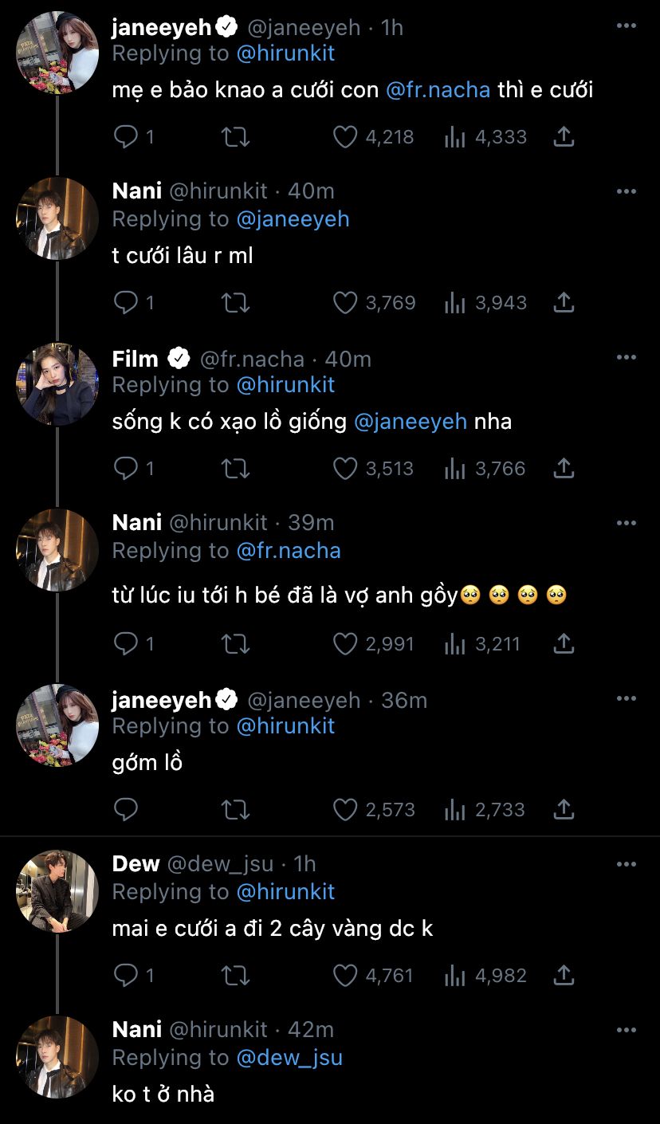Reply to Film's tweet about @janeeyeh

126,469
